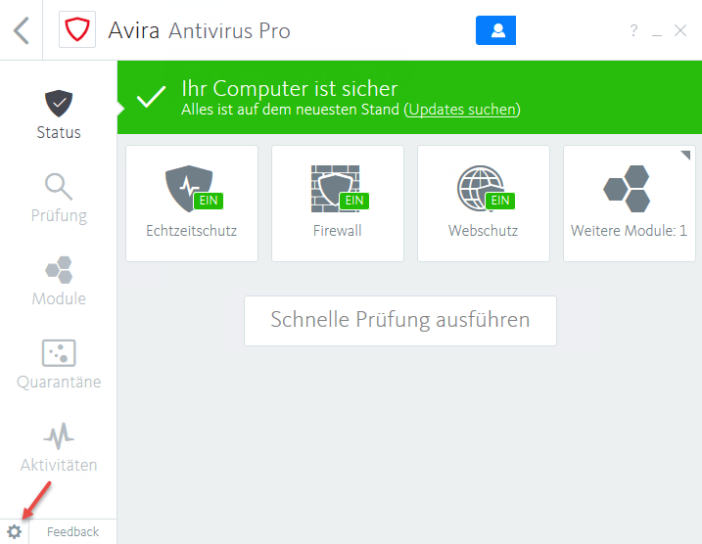Click the Avira Antivirus Pro title text

(x=199, y=30)
